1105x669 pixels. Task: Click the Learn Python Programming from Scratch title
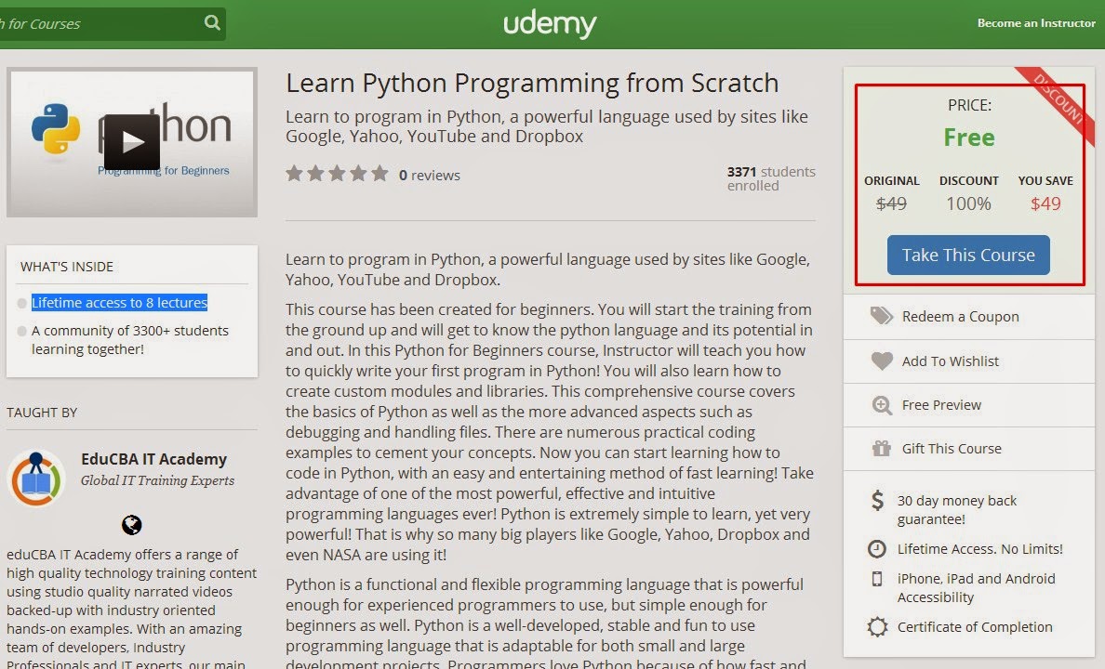click(x=532, y=83)
